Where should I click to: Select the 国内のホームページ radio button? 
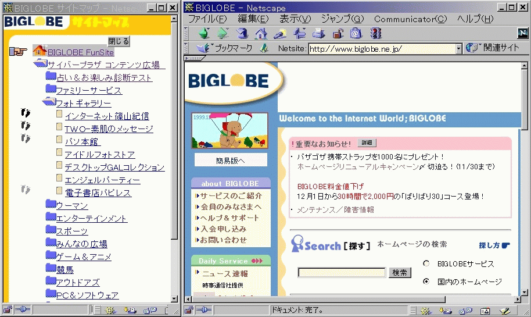(x=426, y=282)
